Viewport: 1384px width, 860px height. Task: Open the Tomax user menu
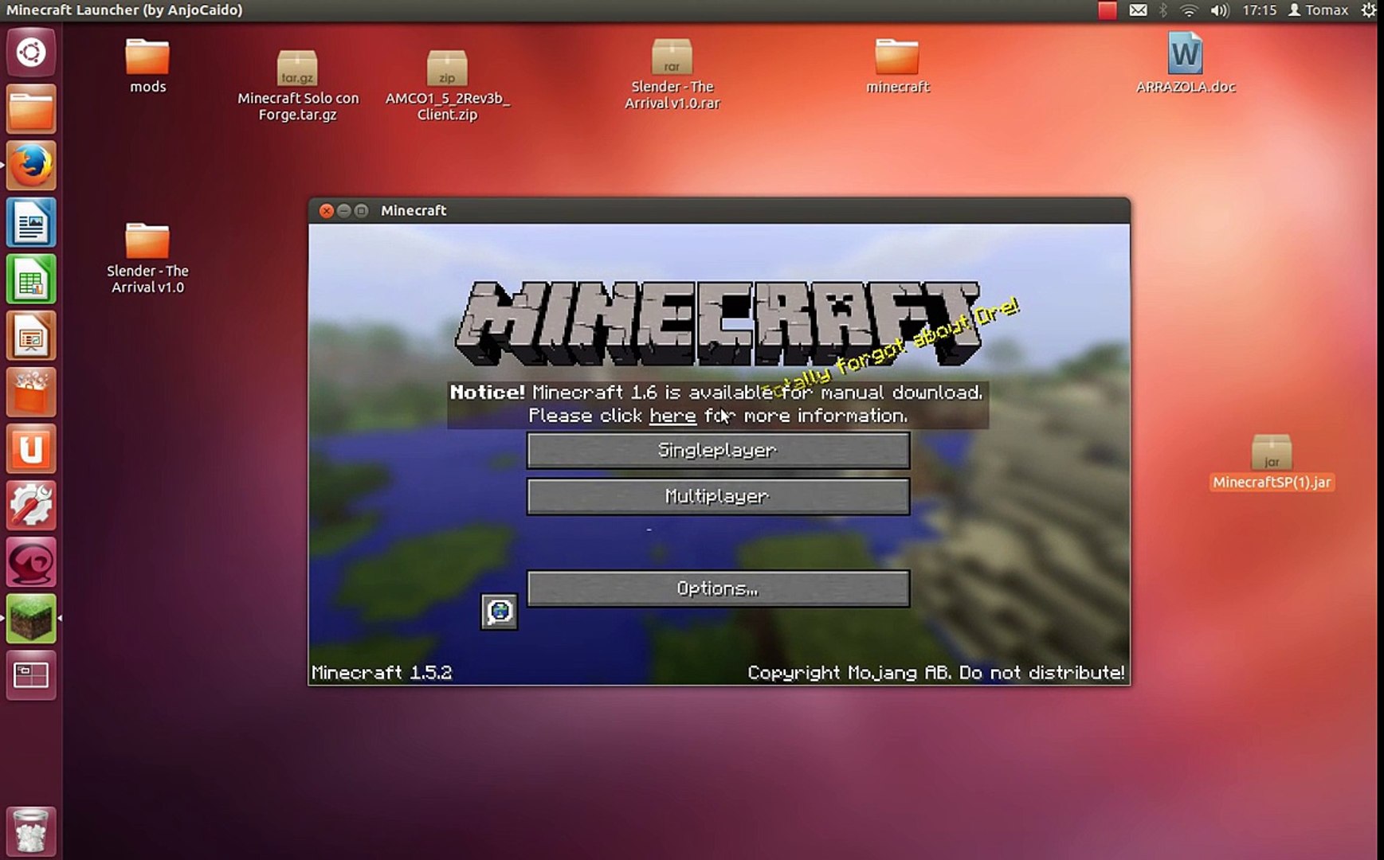click(x=1318, y=10)
